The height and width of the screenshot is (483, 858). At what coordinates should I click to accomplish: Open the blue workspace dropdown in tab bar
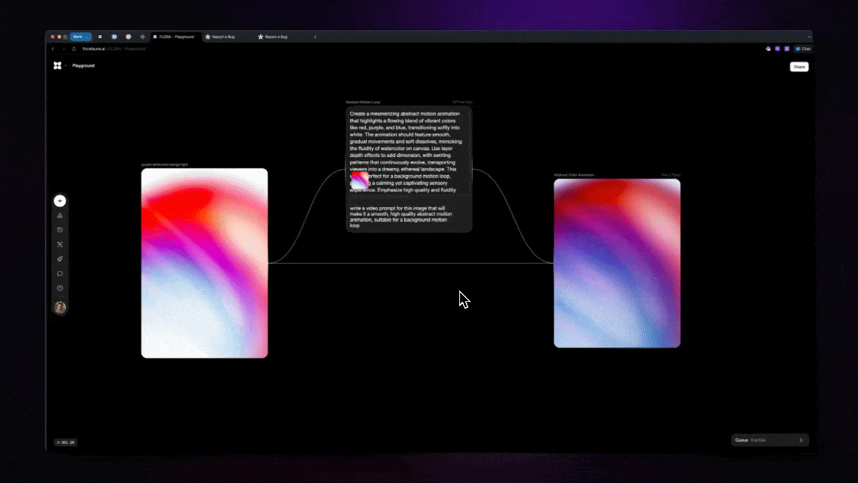(x=80, y=37)
